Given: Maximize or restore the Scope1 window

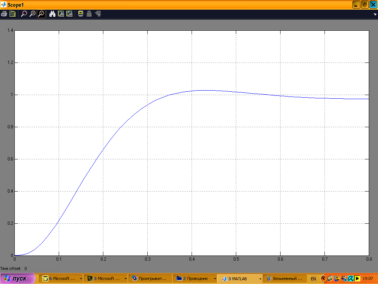Looking at the screenshot, I should pos(364,4).
